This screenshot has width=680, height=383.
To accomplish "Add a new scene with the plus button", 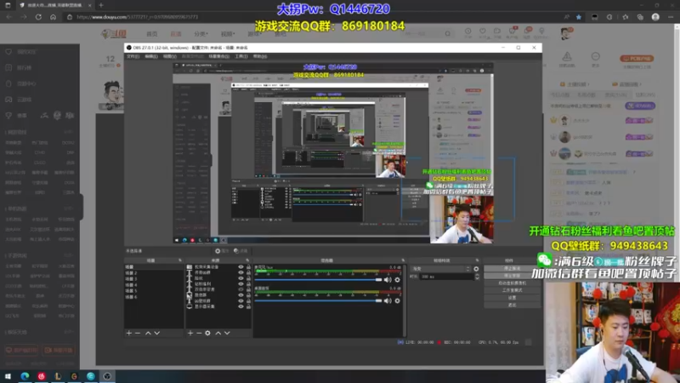I will [x=129, y=333].
